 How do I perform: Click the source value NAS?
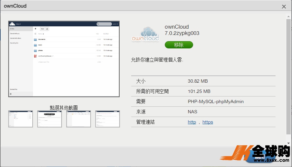[192, 112]
